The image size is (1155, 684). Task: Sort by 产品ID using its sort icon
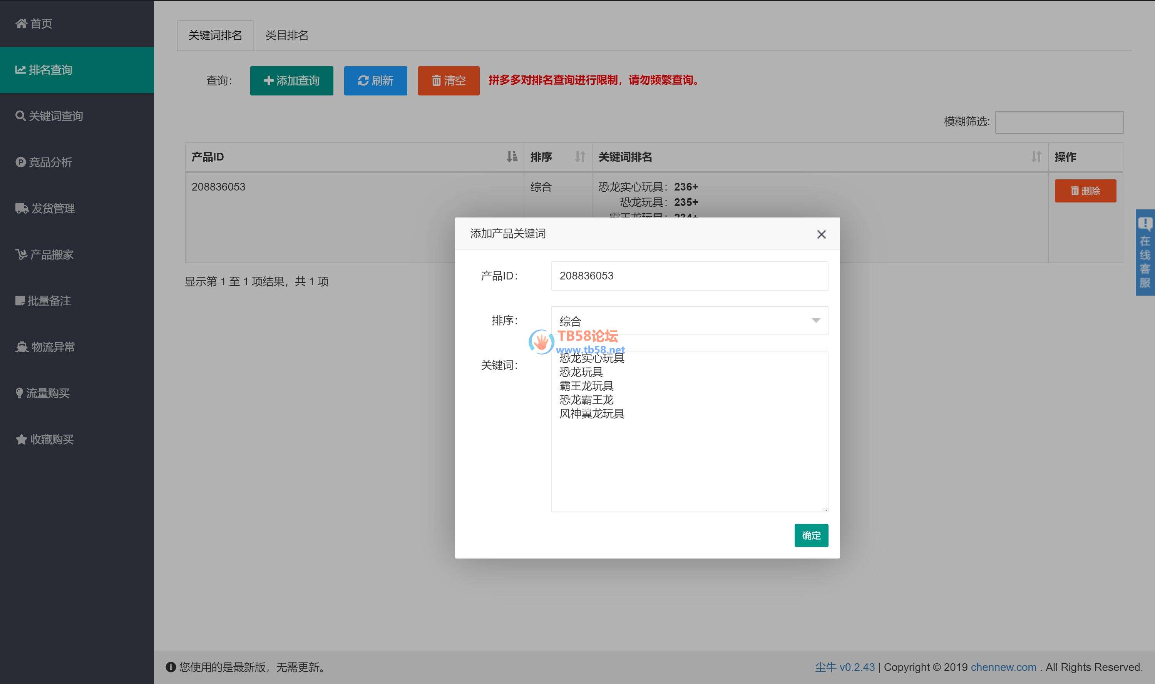[512, 157]
